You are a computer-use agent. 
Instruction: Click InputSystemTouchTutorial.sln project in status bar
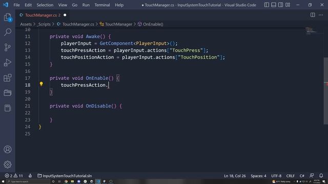coord(65,176)
